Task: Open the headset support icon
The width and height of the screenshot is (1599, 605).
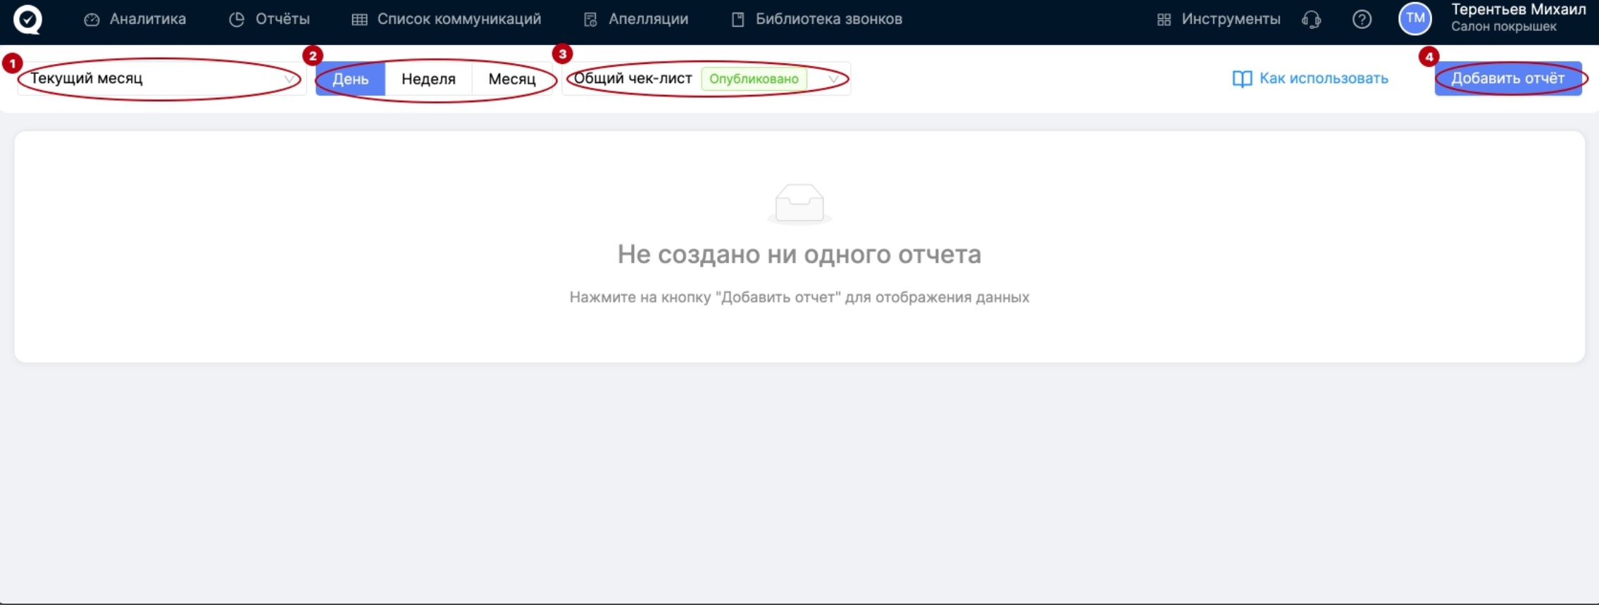Action: click(1311, 20)
